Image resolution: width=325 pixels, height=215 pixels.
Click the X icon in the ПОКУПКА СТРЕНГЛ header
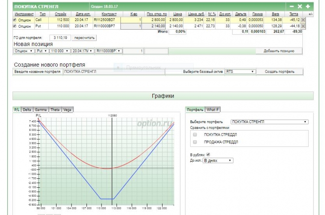coord(300,7)
